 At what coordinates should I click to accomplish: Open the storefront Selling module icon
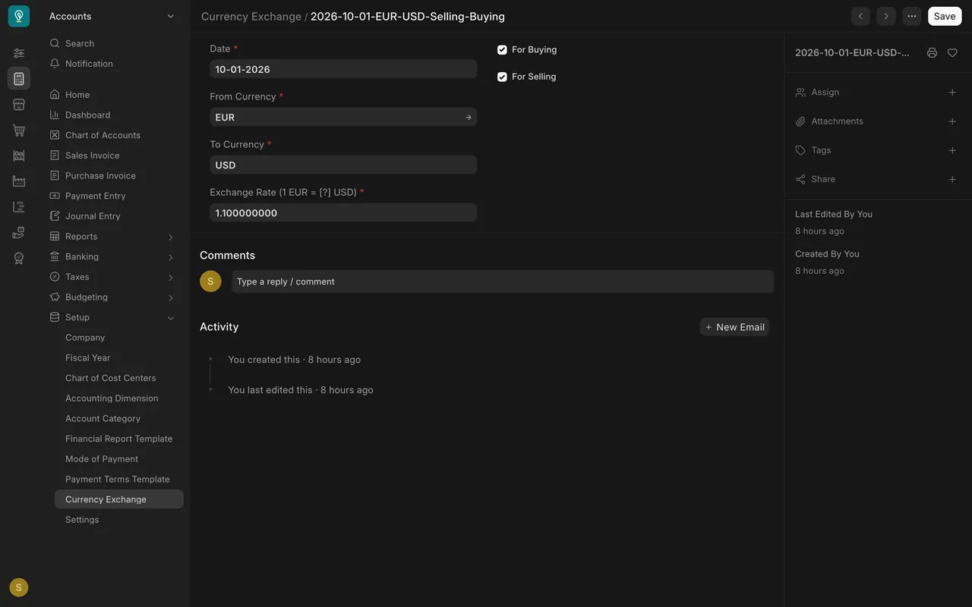pyautogui.click(x=19, y=105)
